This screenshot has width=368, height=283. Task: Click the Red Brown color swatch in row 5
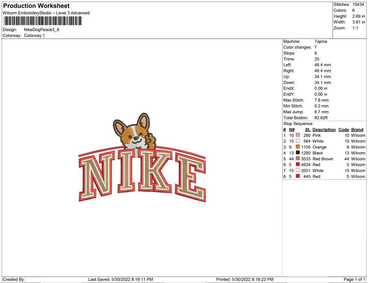pos(298,159)
